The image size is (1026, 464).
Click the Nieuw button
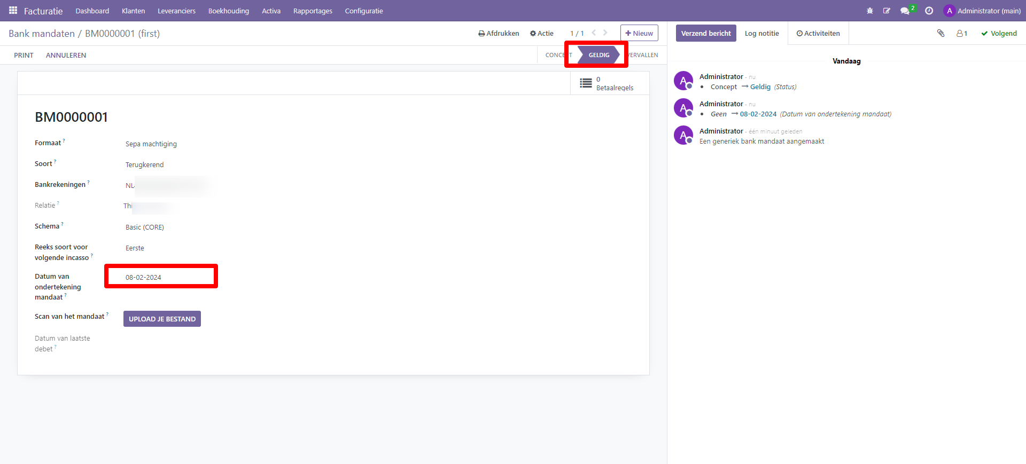(x=639, y=33)
